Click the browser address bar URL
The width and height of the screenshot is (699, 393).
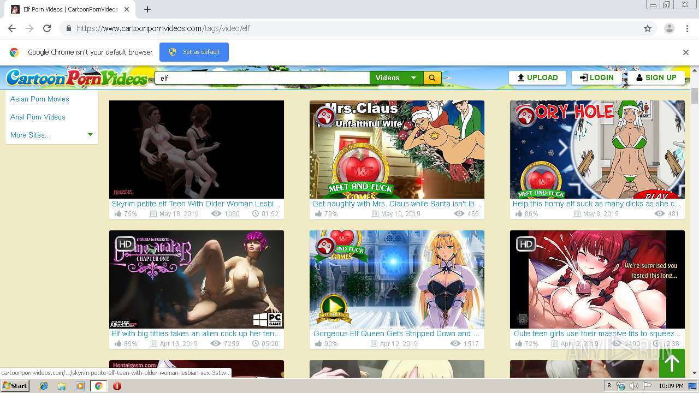tap(163, 28)
